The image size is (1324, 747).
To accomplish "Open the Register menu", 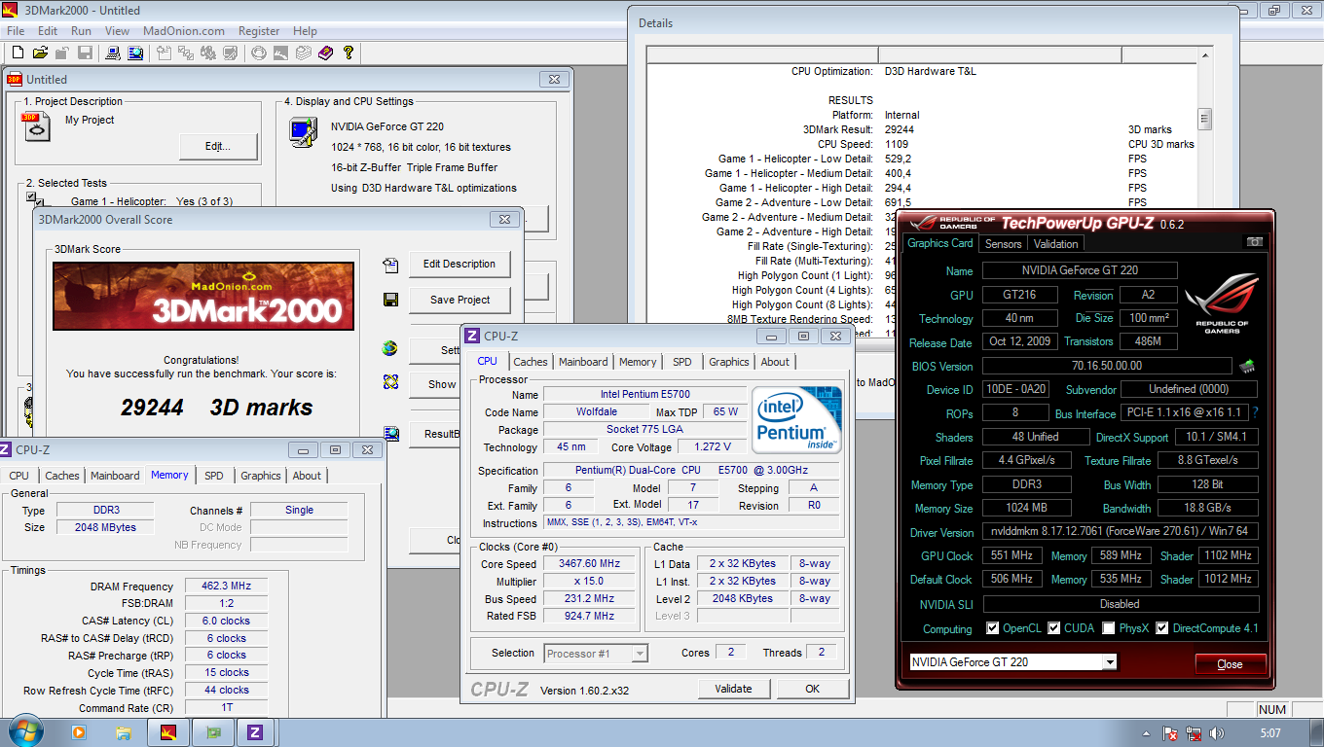I will (x=259, y=31).
